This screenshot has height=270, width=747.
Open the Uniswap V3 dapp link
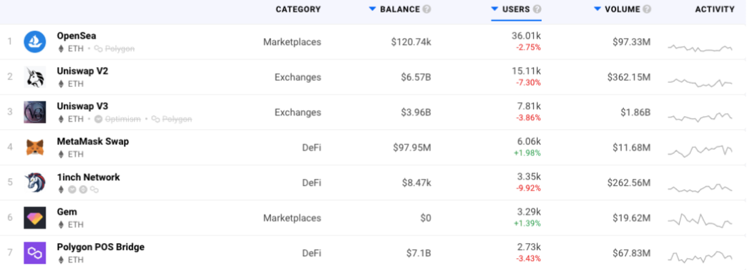[82, 106]
